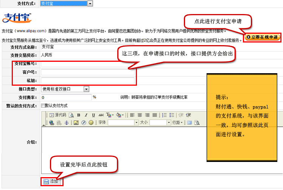
Task: Click the 支付宝 Alipay logo
Action: point(17,18)
